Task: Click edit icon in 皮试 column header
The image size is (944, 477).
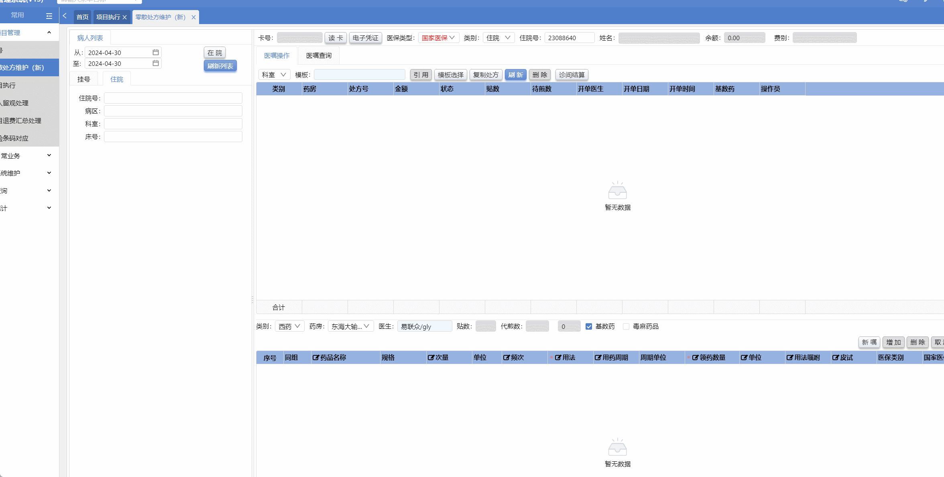Action: click(835, 357)
